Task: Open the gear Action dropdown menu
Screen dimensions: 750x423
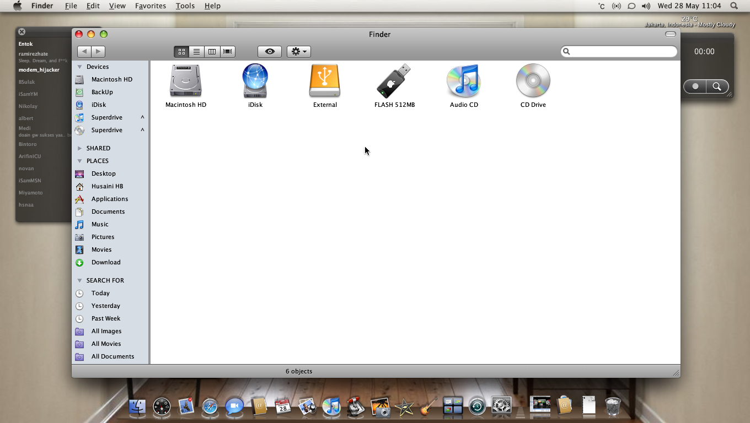Action: coord(299,52)
